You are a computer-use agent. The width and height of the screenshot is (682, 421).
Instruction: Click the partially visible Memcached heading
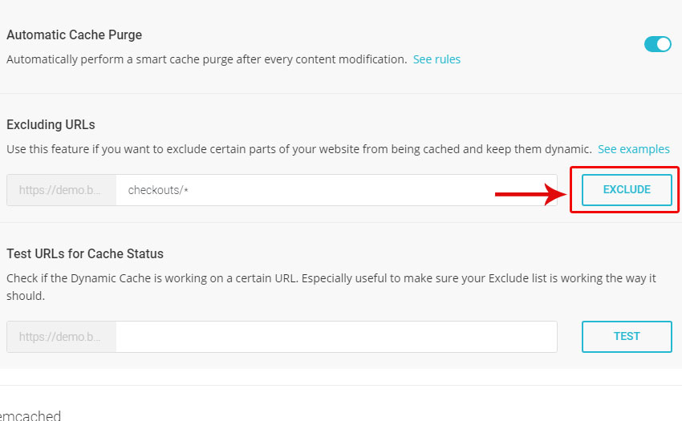coord(30,415)
